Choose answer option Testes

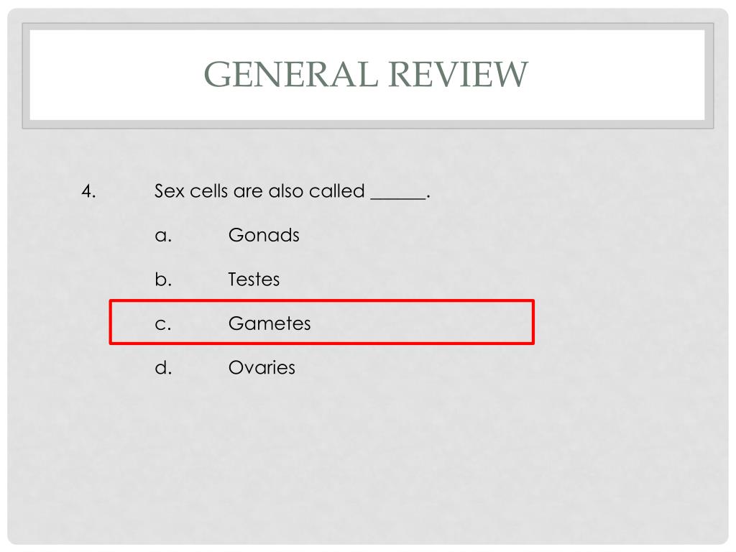254,280
